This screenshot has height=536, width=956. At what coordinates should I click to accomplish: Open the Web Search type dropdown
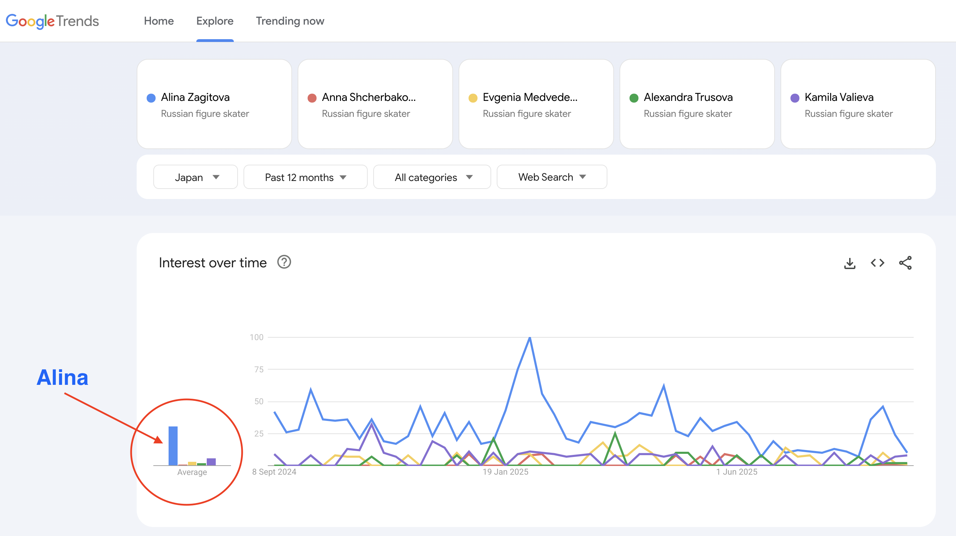coord(552,177)
